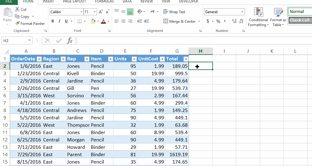The width and height of the screenshot is (312, 166).
Task: Increase indent icon
Action: click(x=147, y=21)
